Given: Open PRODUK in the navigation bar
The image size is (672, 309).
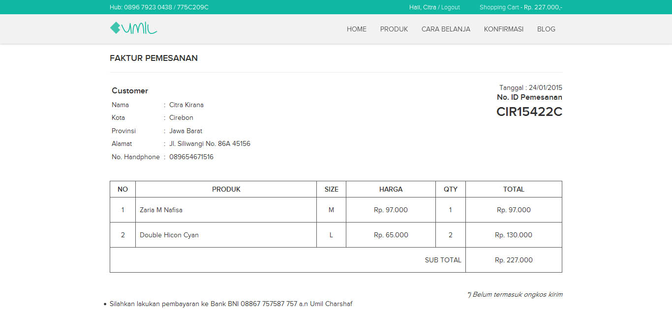Looking at the screenshot, I should [394, 29].
